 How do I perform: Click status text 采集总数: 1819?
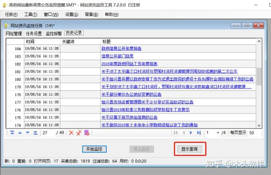[x=75, y=161]
